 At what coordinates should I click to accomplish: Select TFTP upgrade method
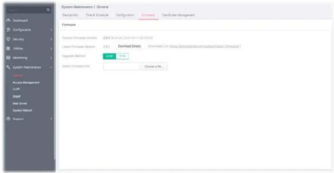(122, 56)
